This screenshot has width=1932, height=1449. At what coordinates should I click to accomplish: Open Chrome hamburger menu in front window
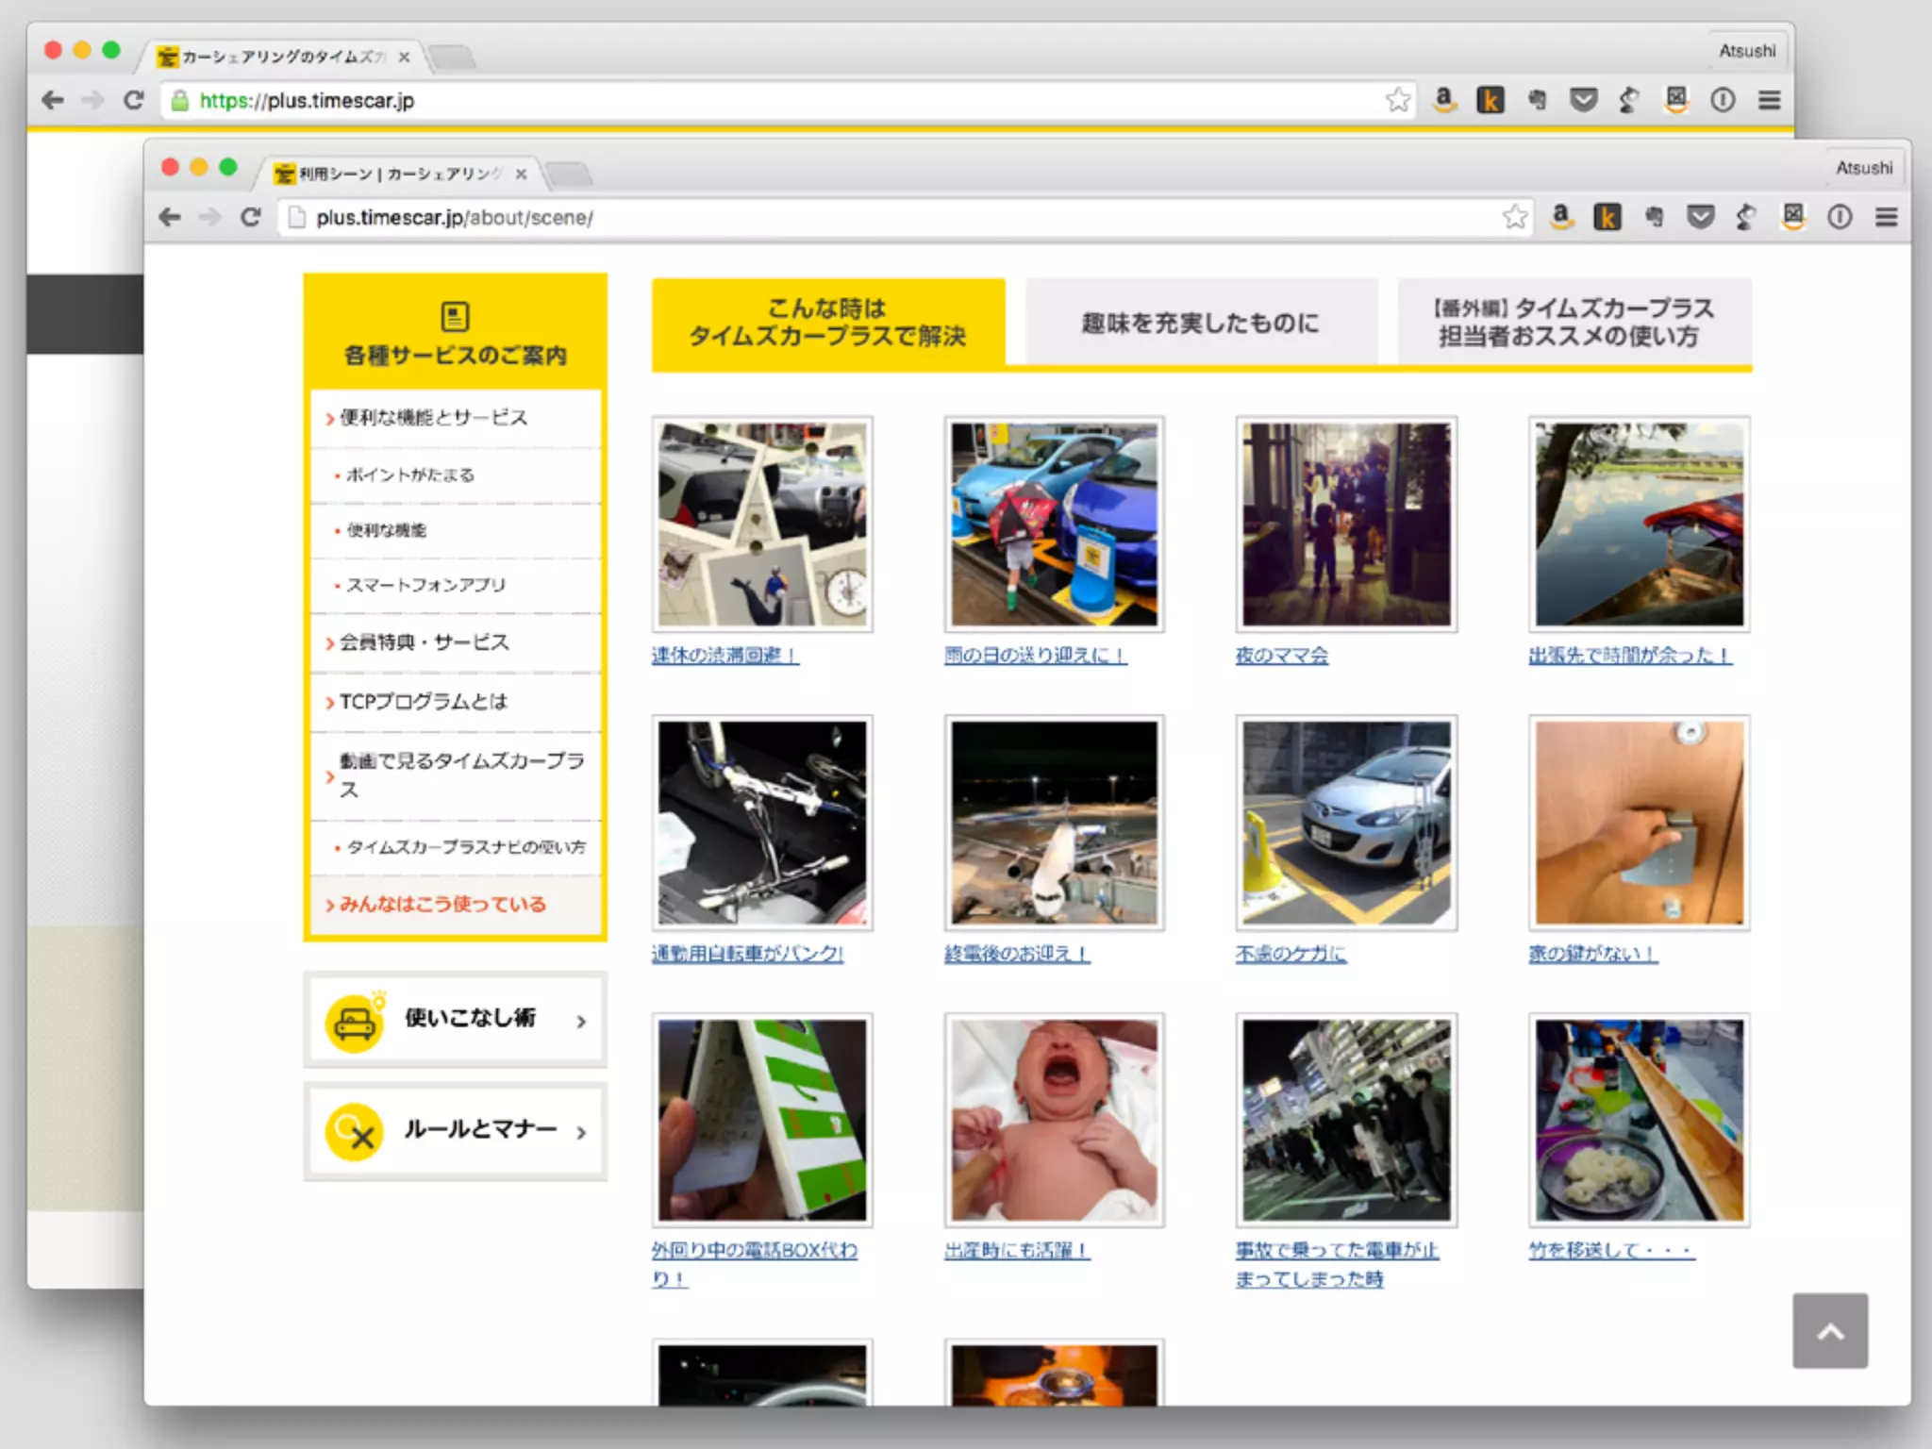tap(1886, 217)
